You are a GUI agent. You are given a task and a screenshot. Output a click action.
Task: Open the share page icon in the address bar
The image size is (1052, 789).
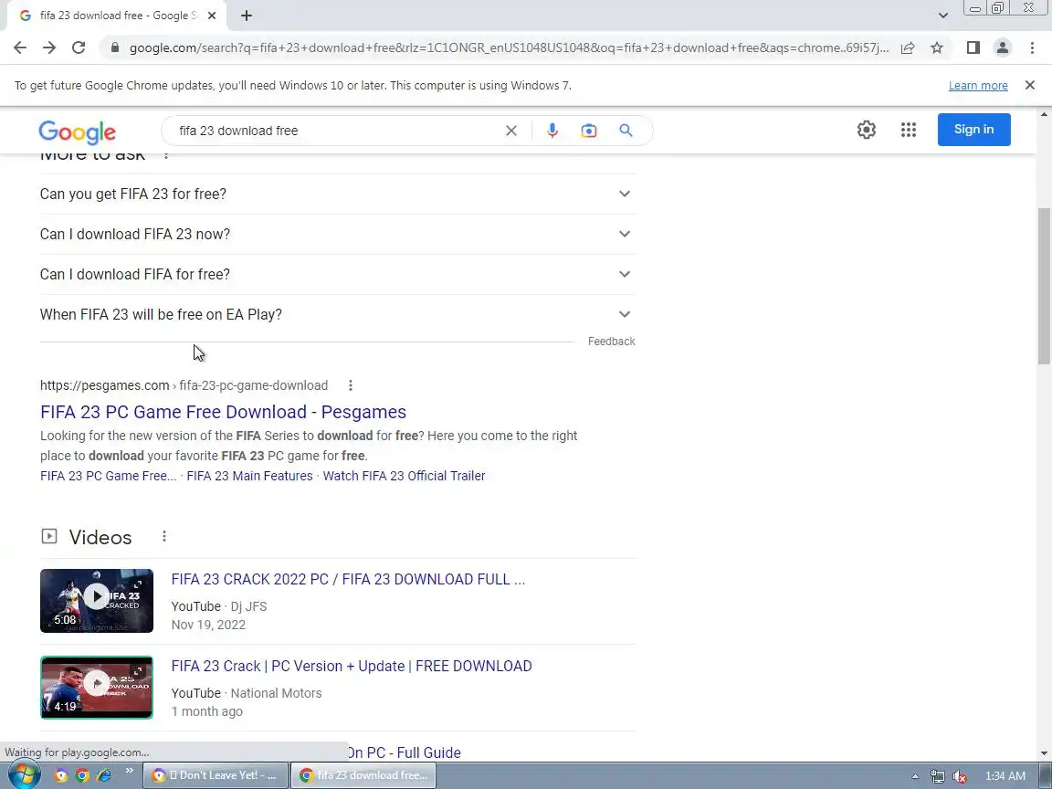coord(908,47)
